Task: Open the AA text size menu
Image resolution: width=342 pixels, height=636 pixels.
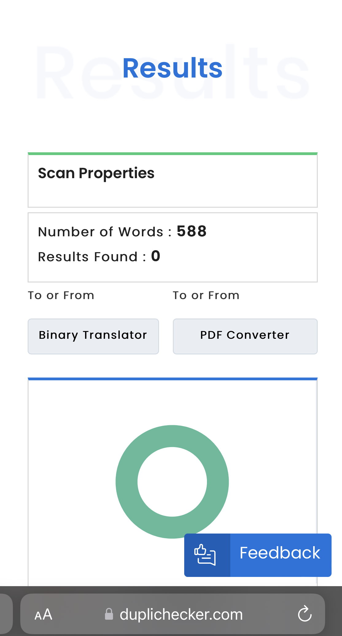Action: 43,614
